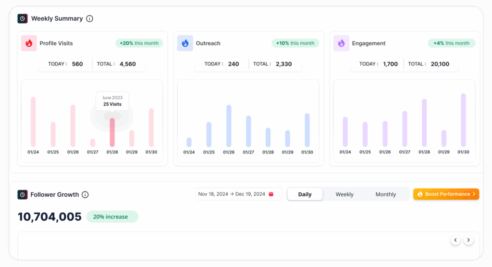
Task: Click the info icon beside Follower Growth
Action: coord(85,195)
